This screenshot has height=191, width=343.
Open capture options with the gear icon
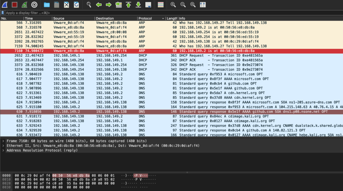point(35,5)
